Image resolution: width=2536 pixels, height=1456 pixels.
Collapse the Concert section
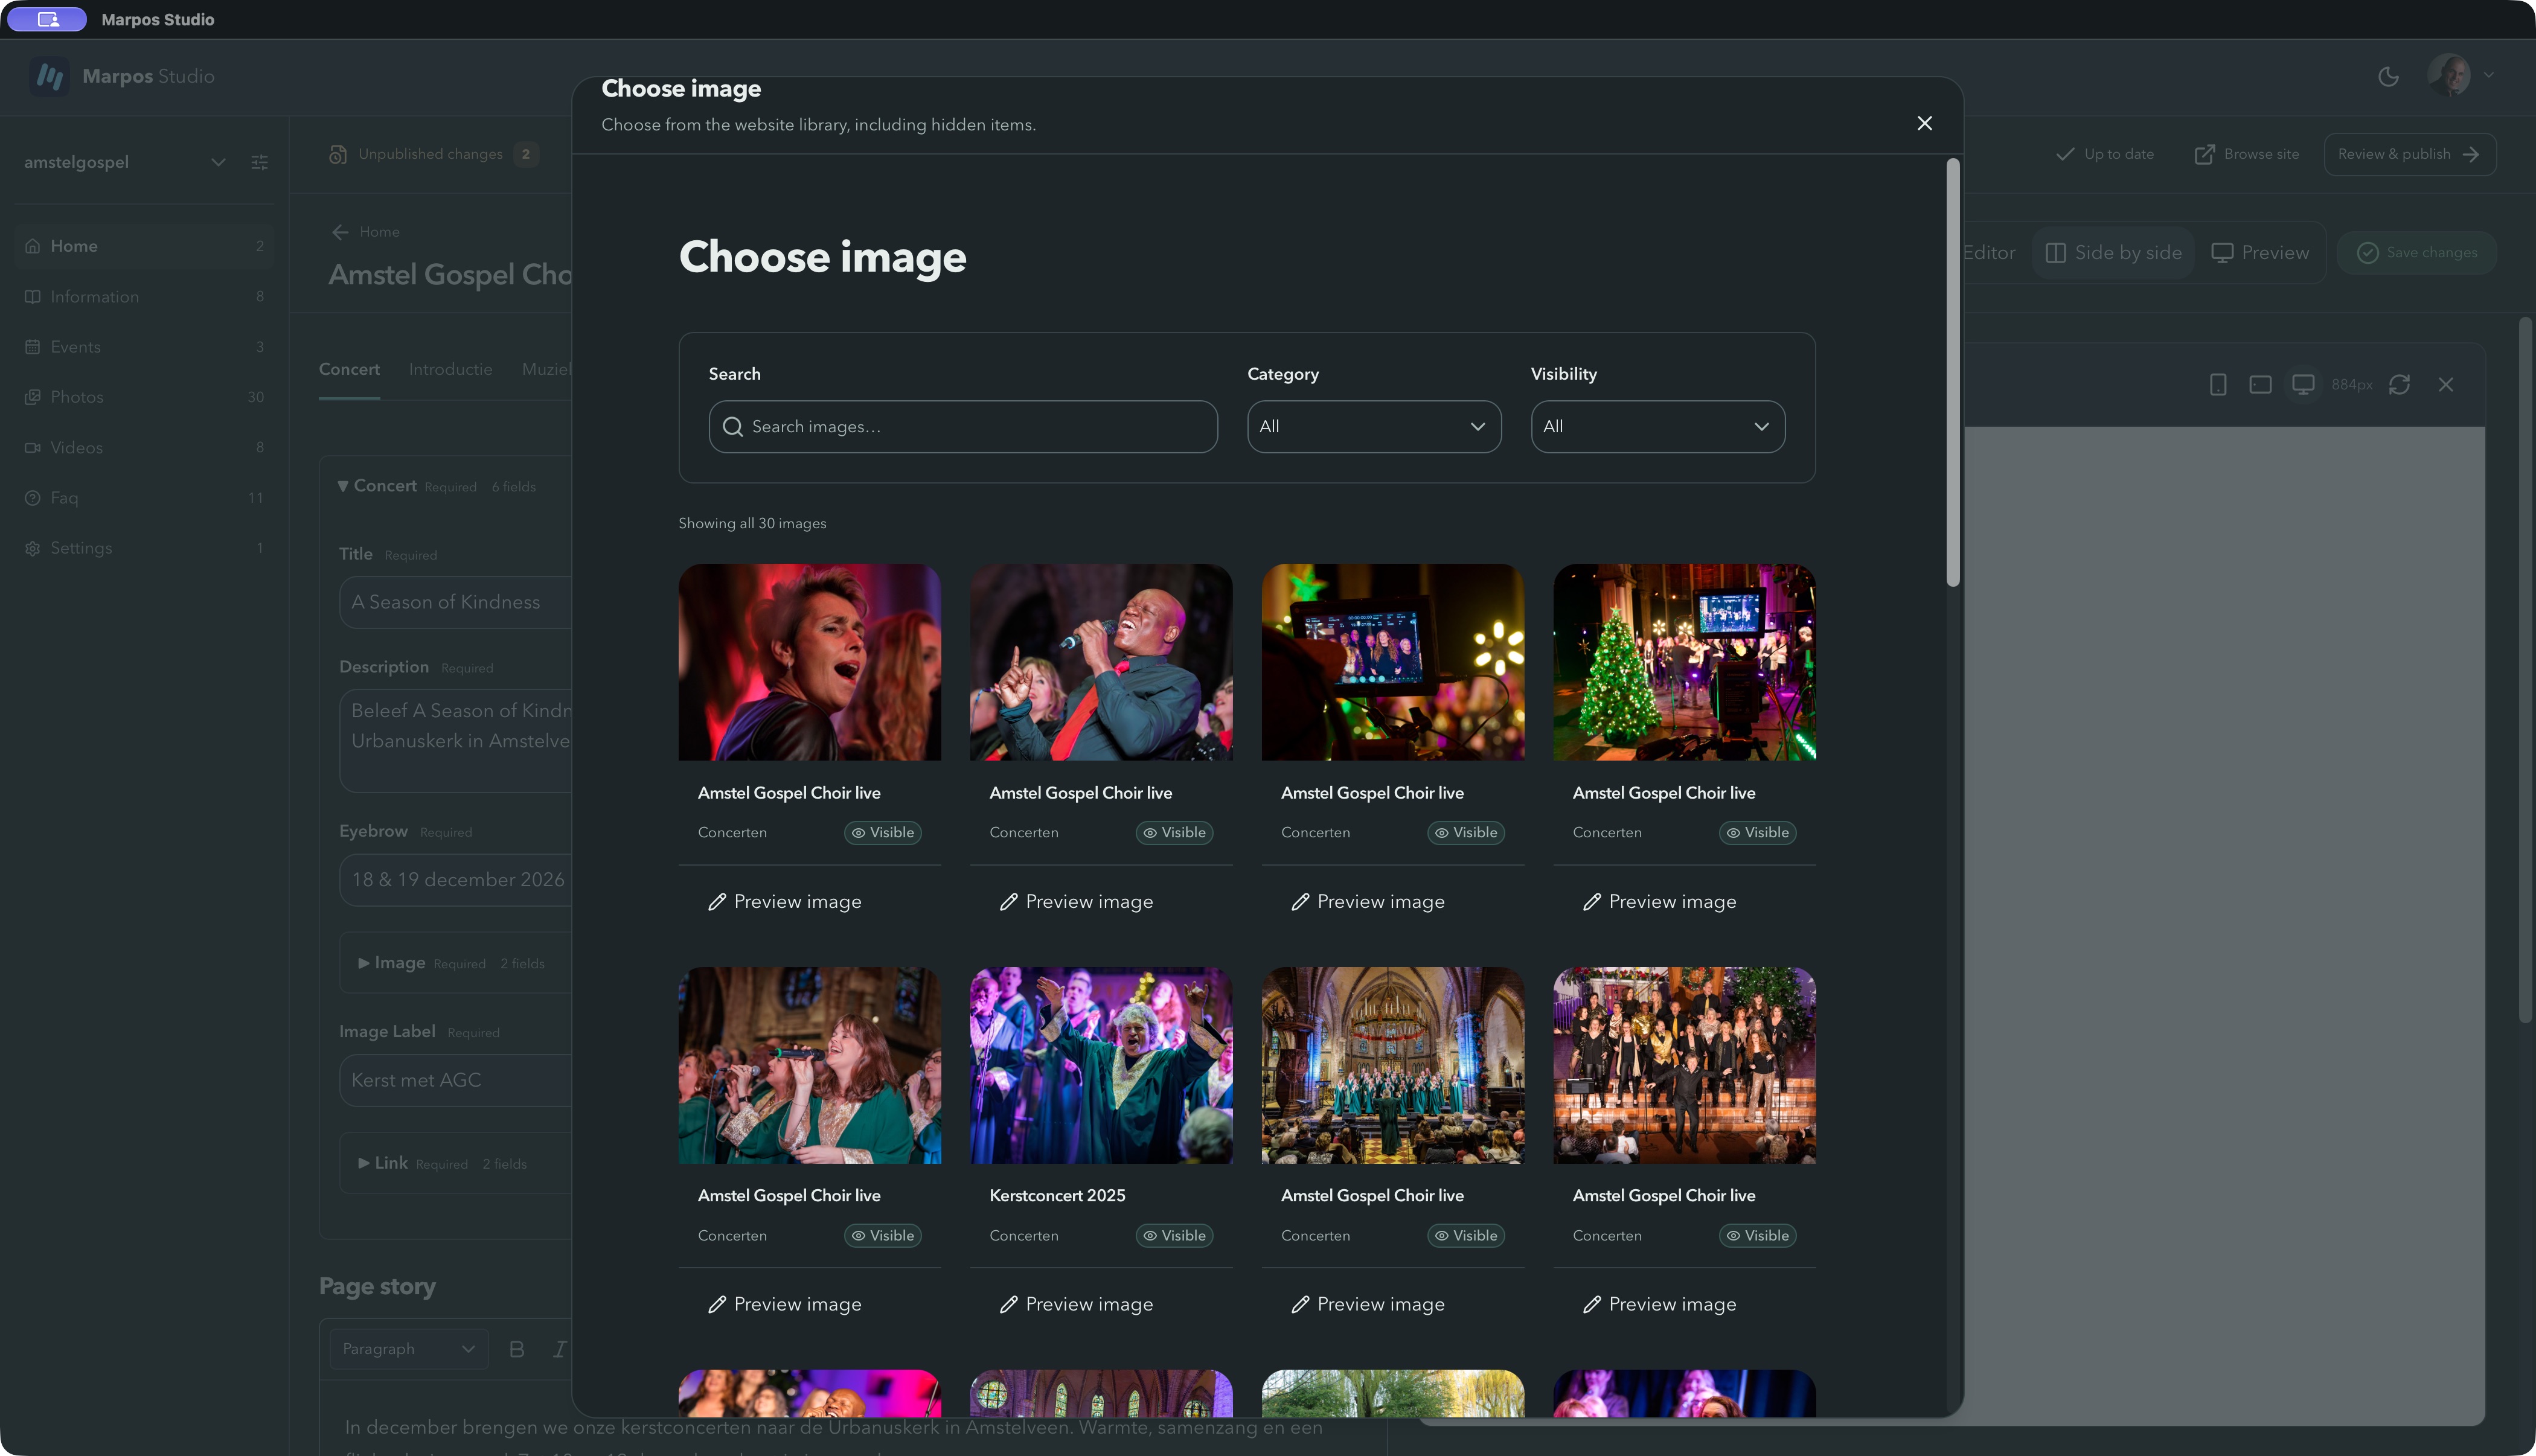[343, 486]
